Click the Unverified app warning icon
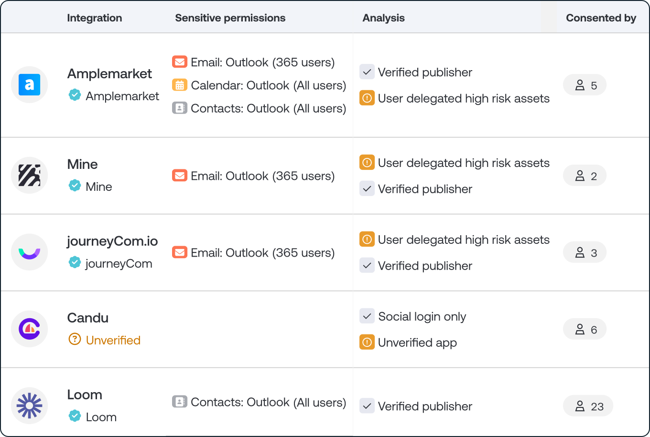Screen dimensions: 650x437 [367, 343]
